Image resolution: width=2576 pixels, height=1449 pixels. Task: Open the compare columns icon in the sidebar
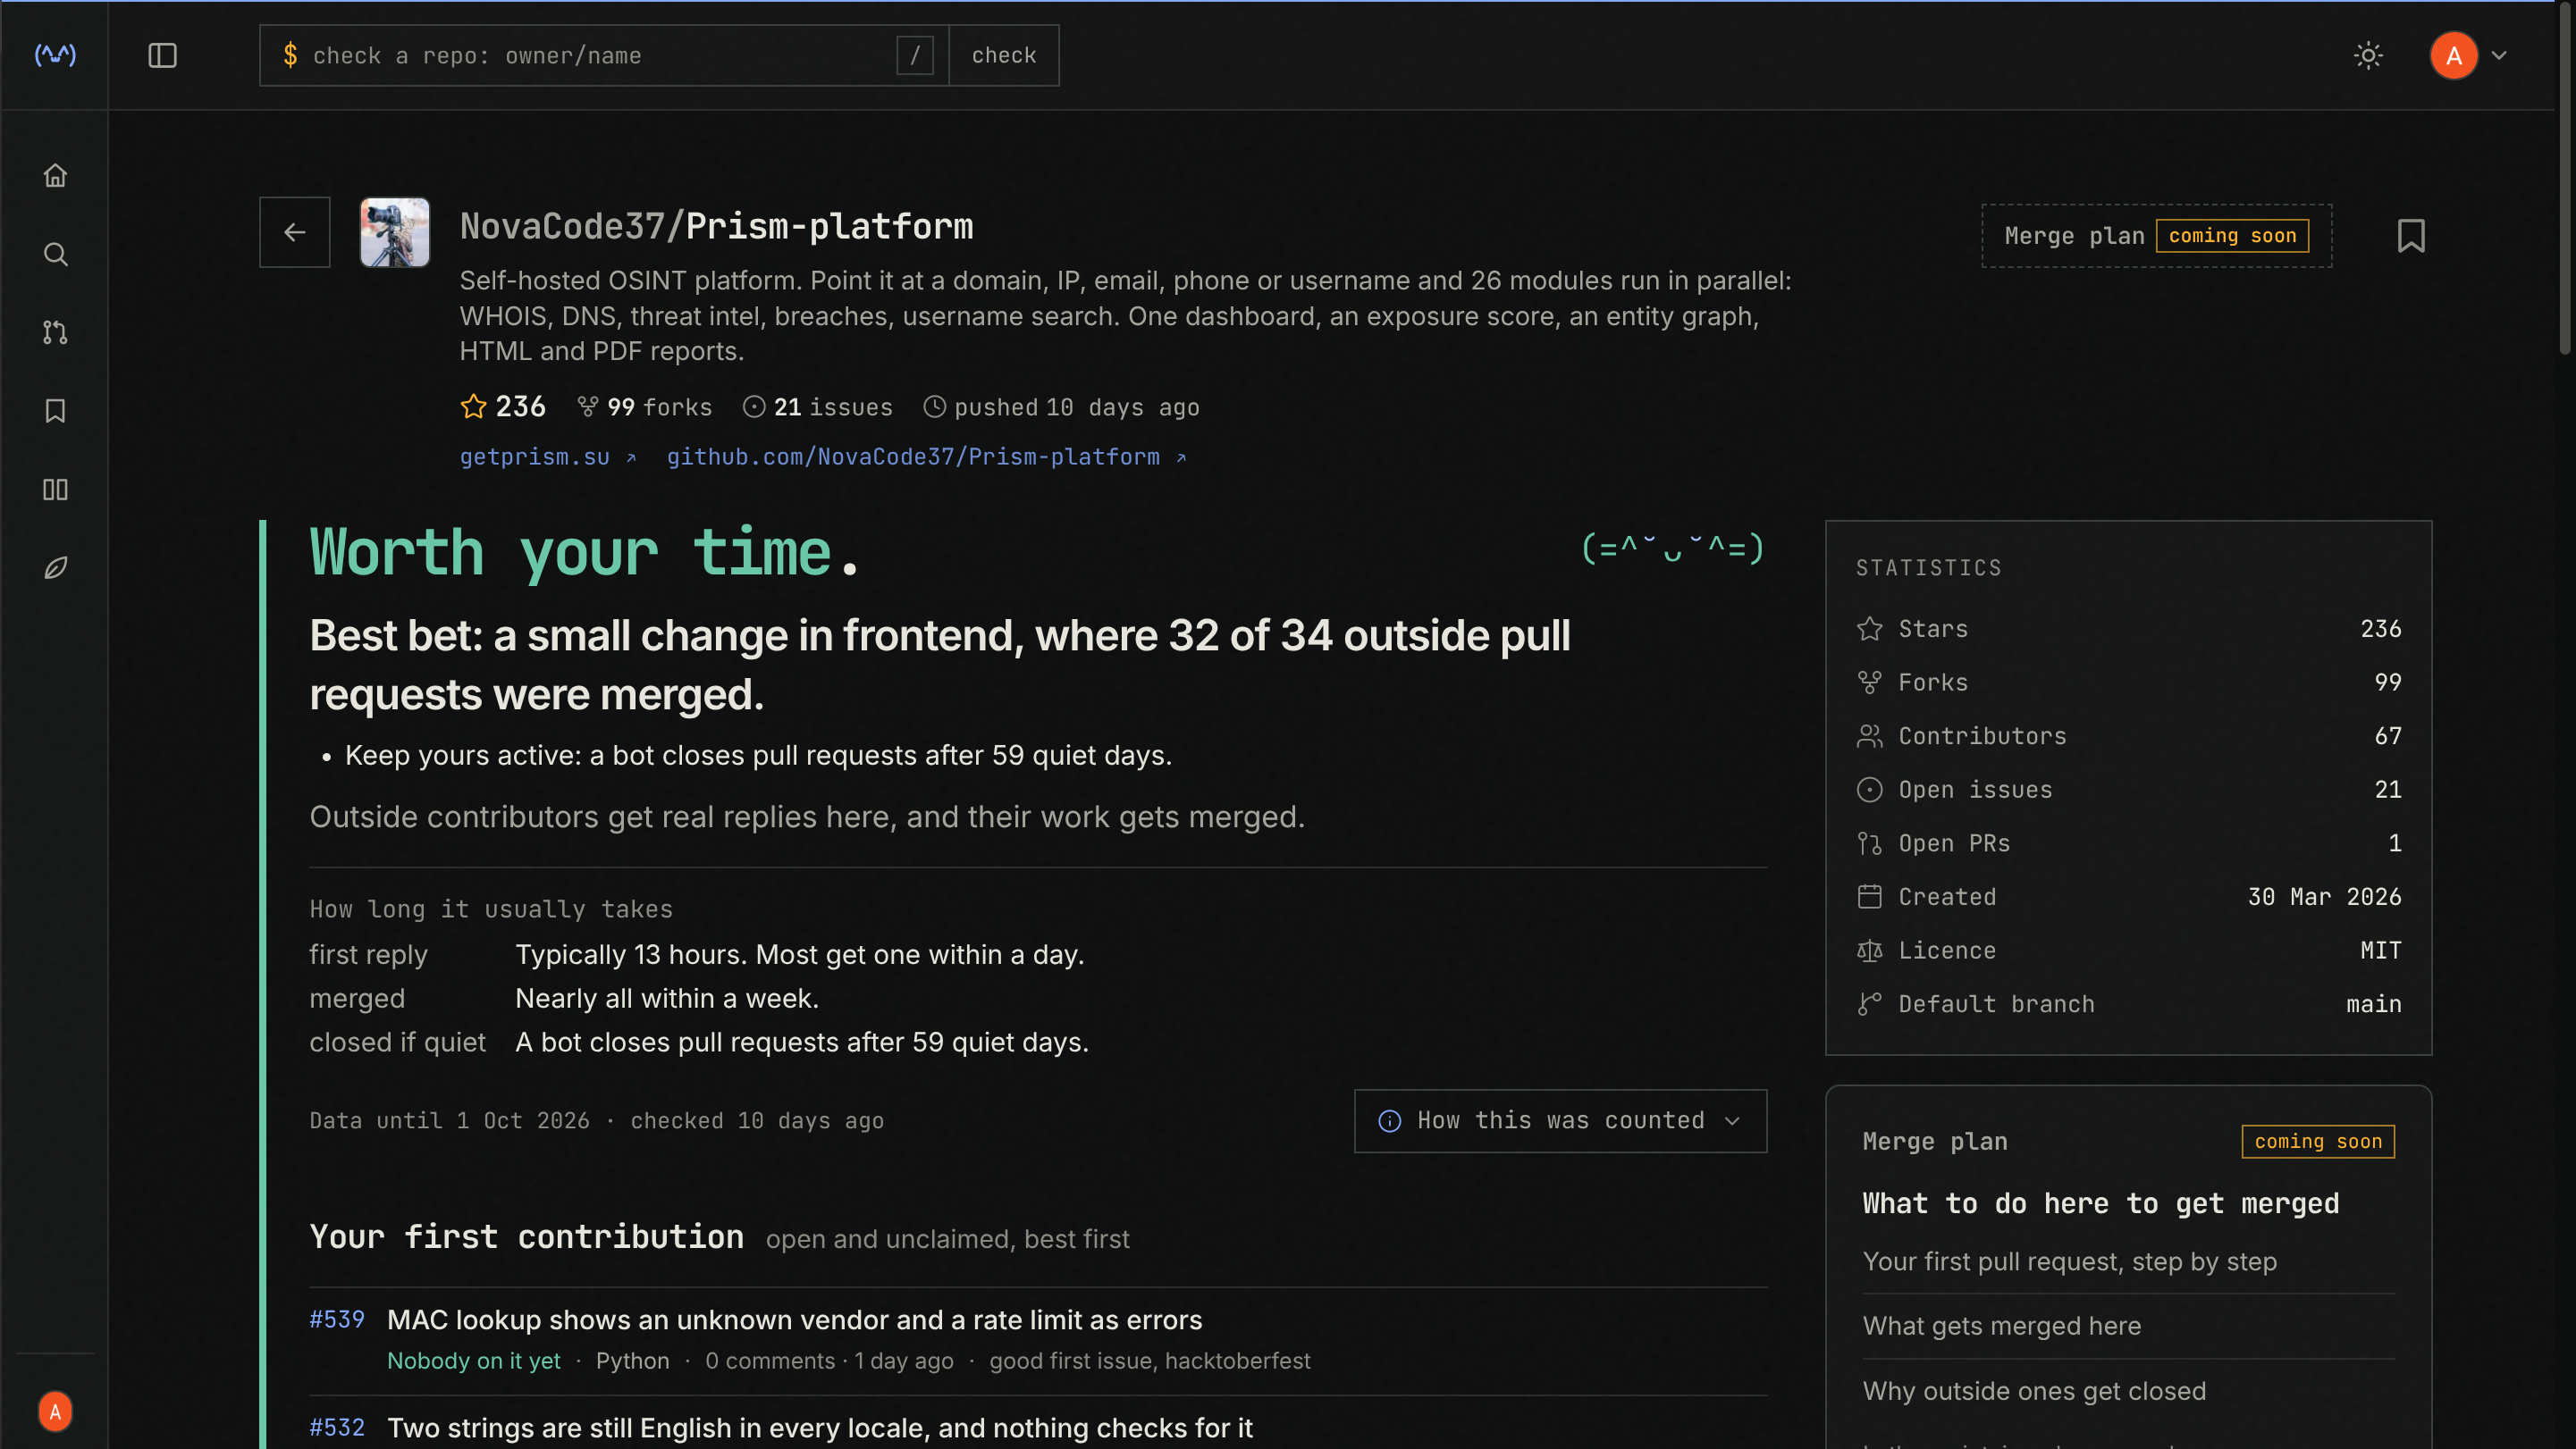[55, 490]
